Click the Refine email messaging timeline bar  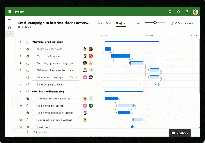[x=125, y=105]
